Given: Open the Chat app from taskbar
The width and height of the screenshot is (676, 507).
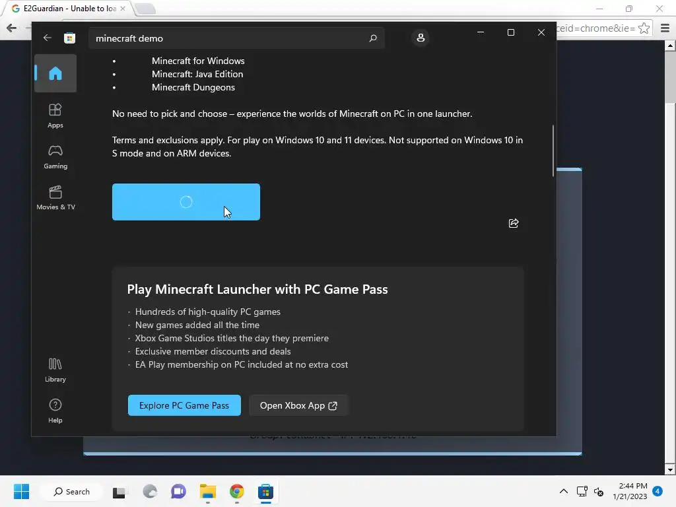Looking at the screenshot, I should pos(178,491).
